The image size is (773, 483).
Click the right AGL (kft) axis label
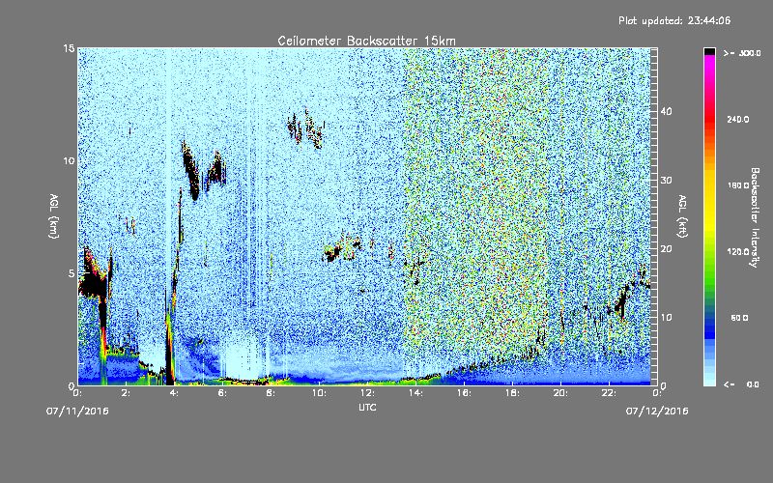point(682,216)
